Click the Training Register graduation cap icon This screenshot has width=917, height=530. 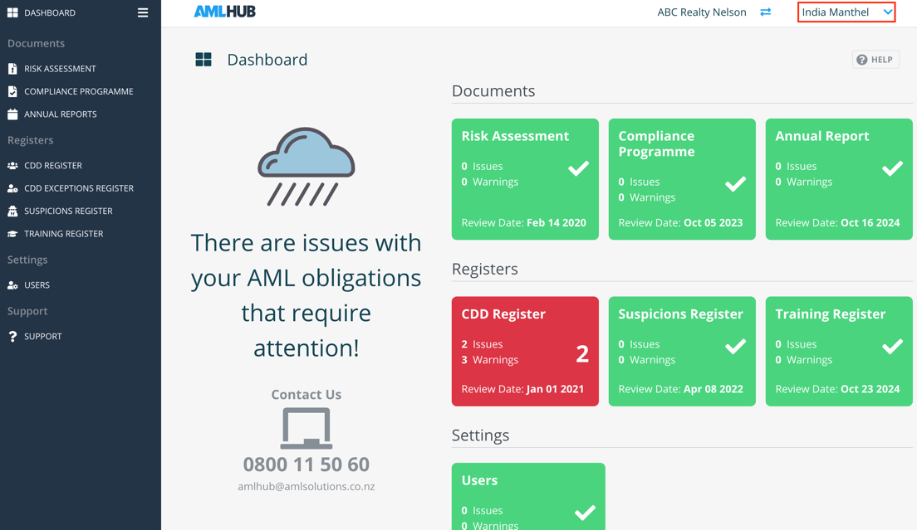[x=12, y=234]
